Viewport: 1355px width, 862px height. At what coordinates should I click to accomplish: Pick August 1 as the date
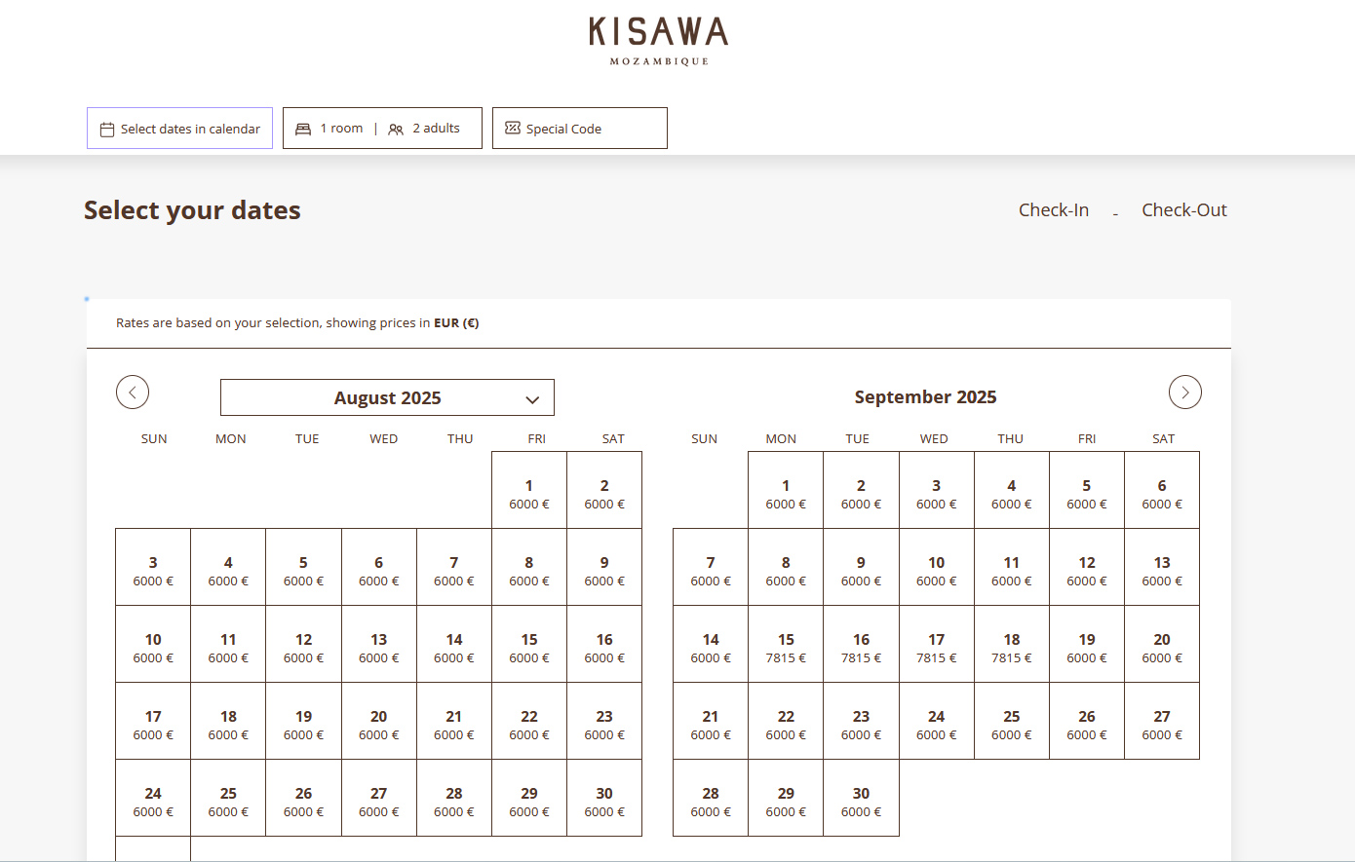[529, 491]
